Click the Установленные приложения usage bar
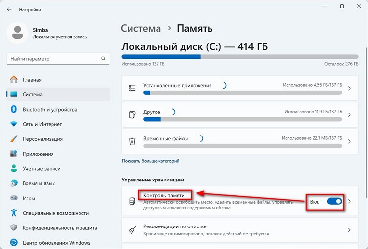Screen dimensions: 368x249 pos(242,93)
